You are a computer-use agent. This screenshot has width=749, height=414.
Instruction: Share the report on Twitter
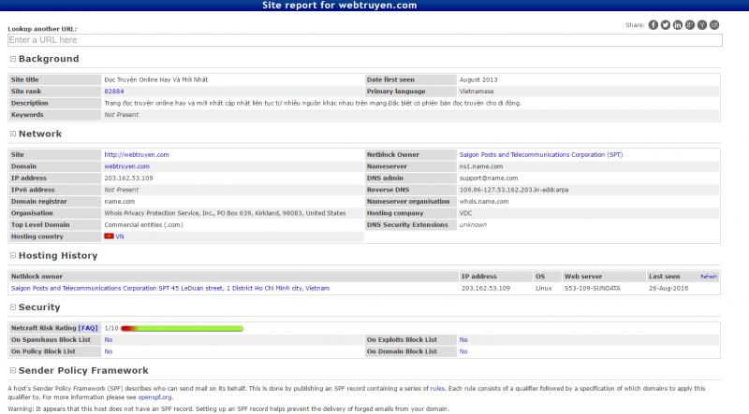coord(666,25)
